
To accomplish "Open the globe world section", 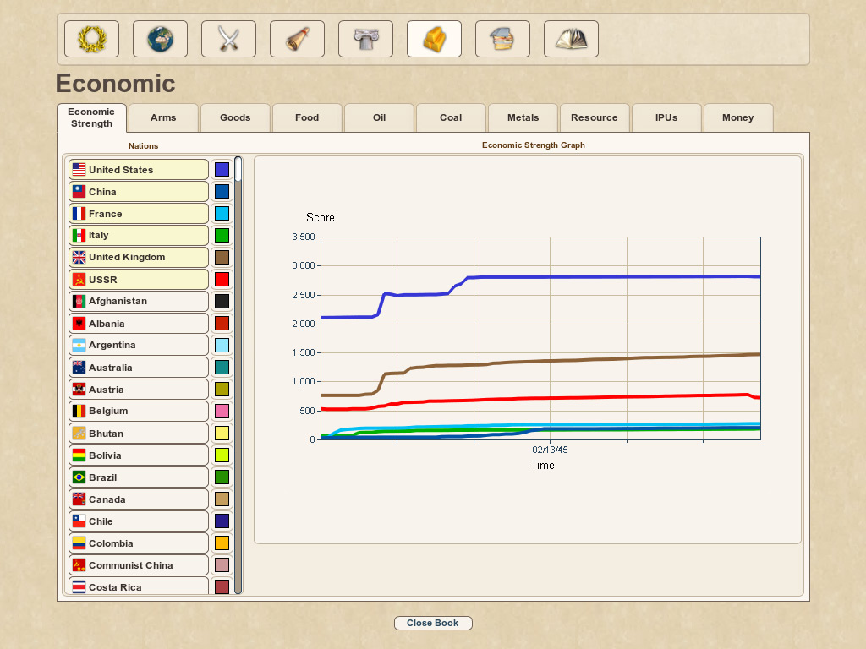I will [160, 39].
